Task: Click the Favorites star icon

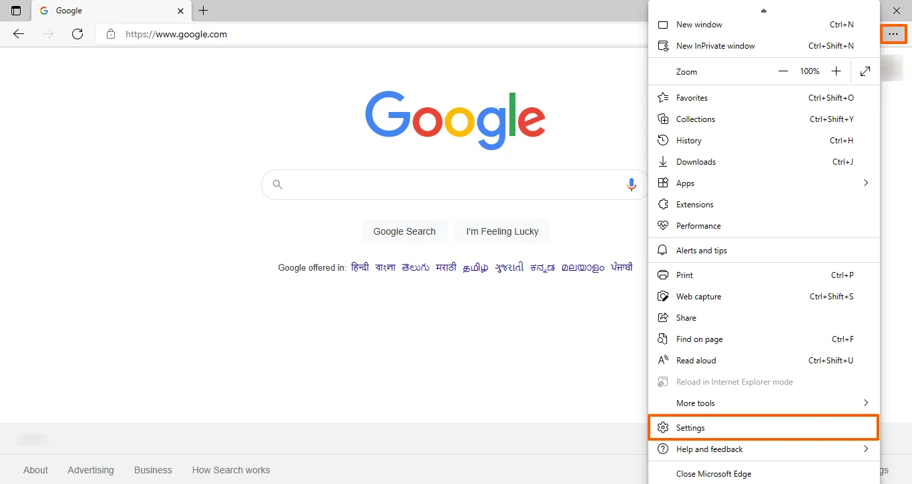Action: point(663,98)
